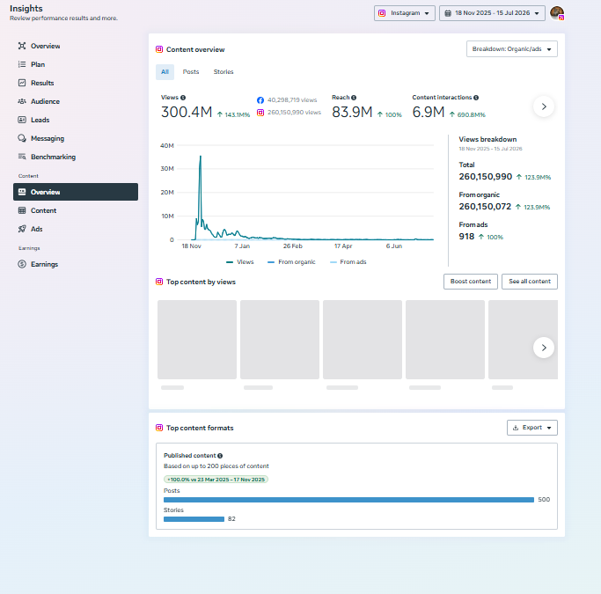The image size is (601, 594).
Task: Click the download icon on Export button
Action: 516,428
